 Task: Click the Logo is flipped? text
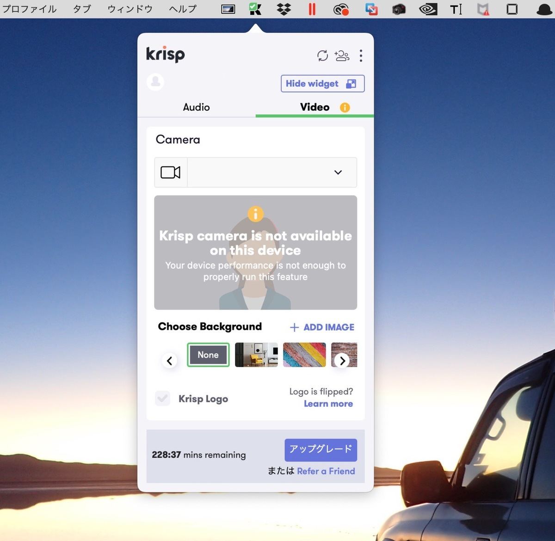click(x=321, y=392)
